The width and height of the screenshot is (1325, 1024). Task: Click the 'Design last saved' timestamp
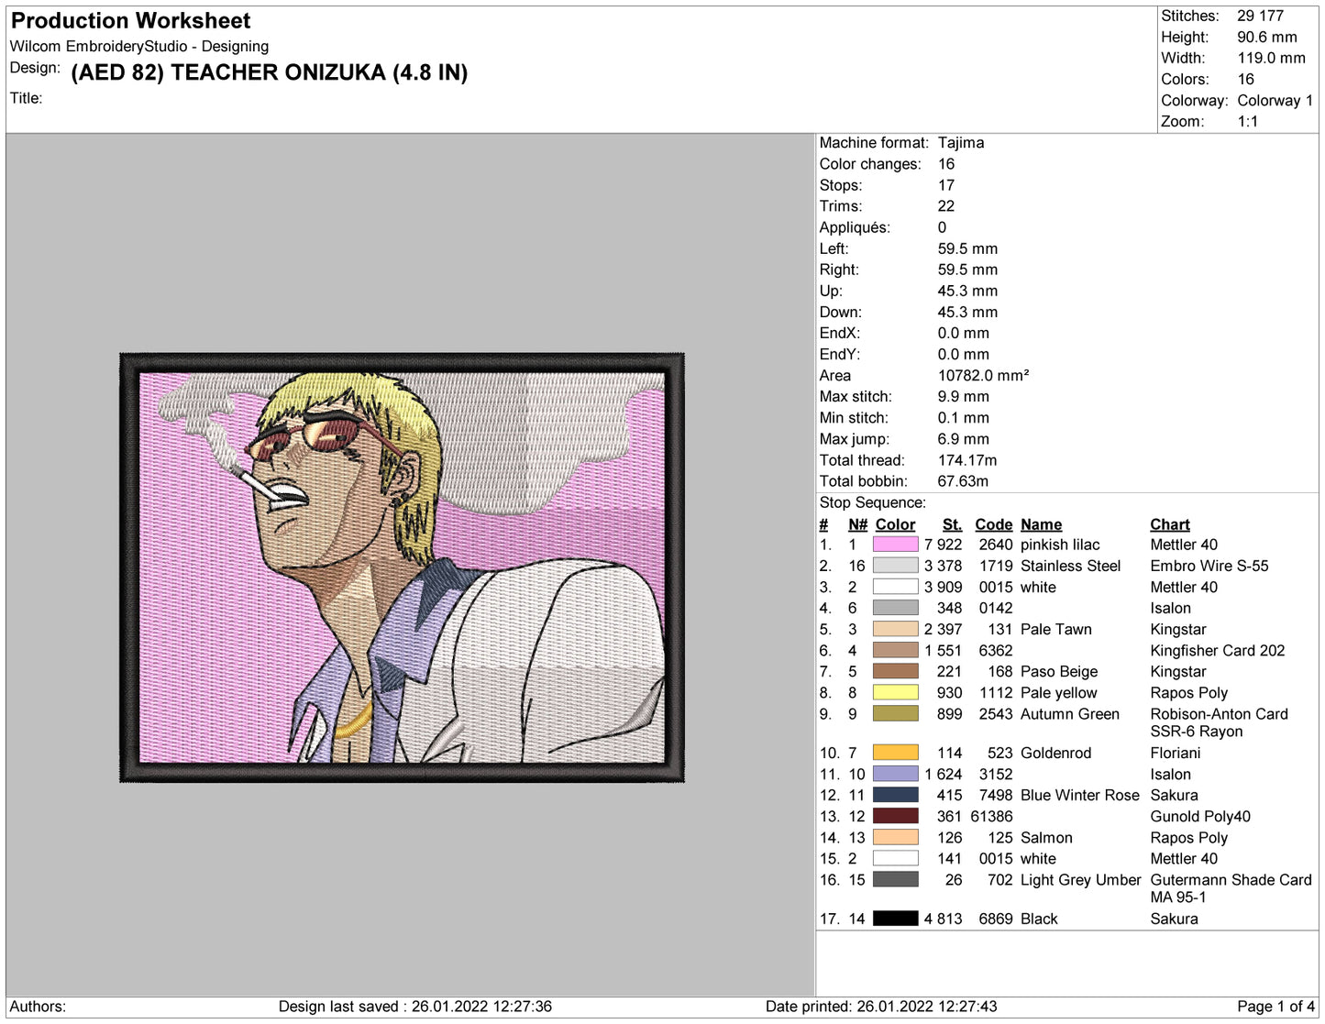[414, 1006]
